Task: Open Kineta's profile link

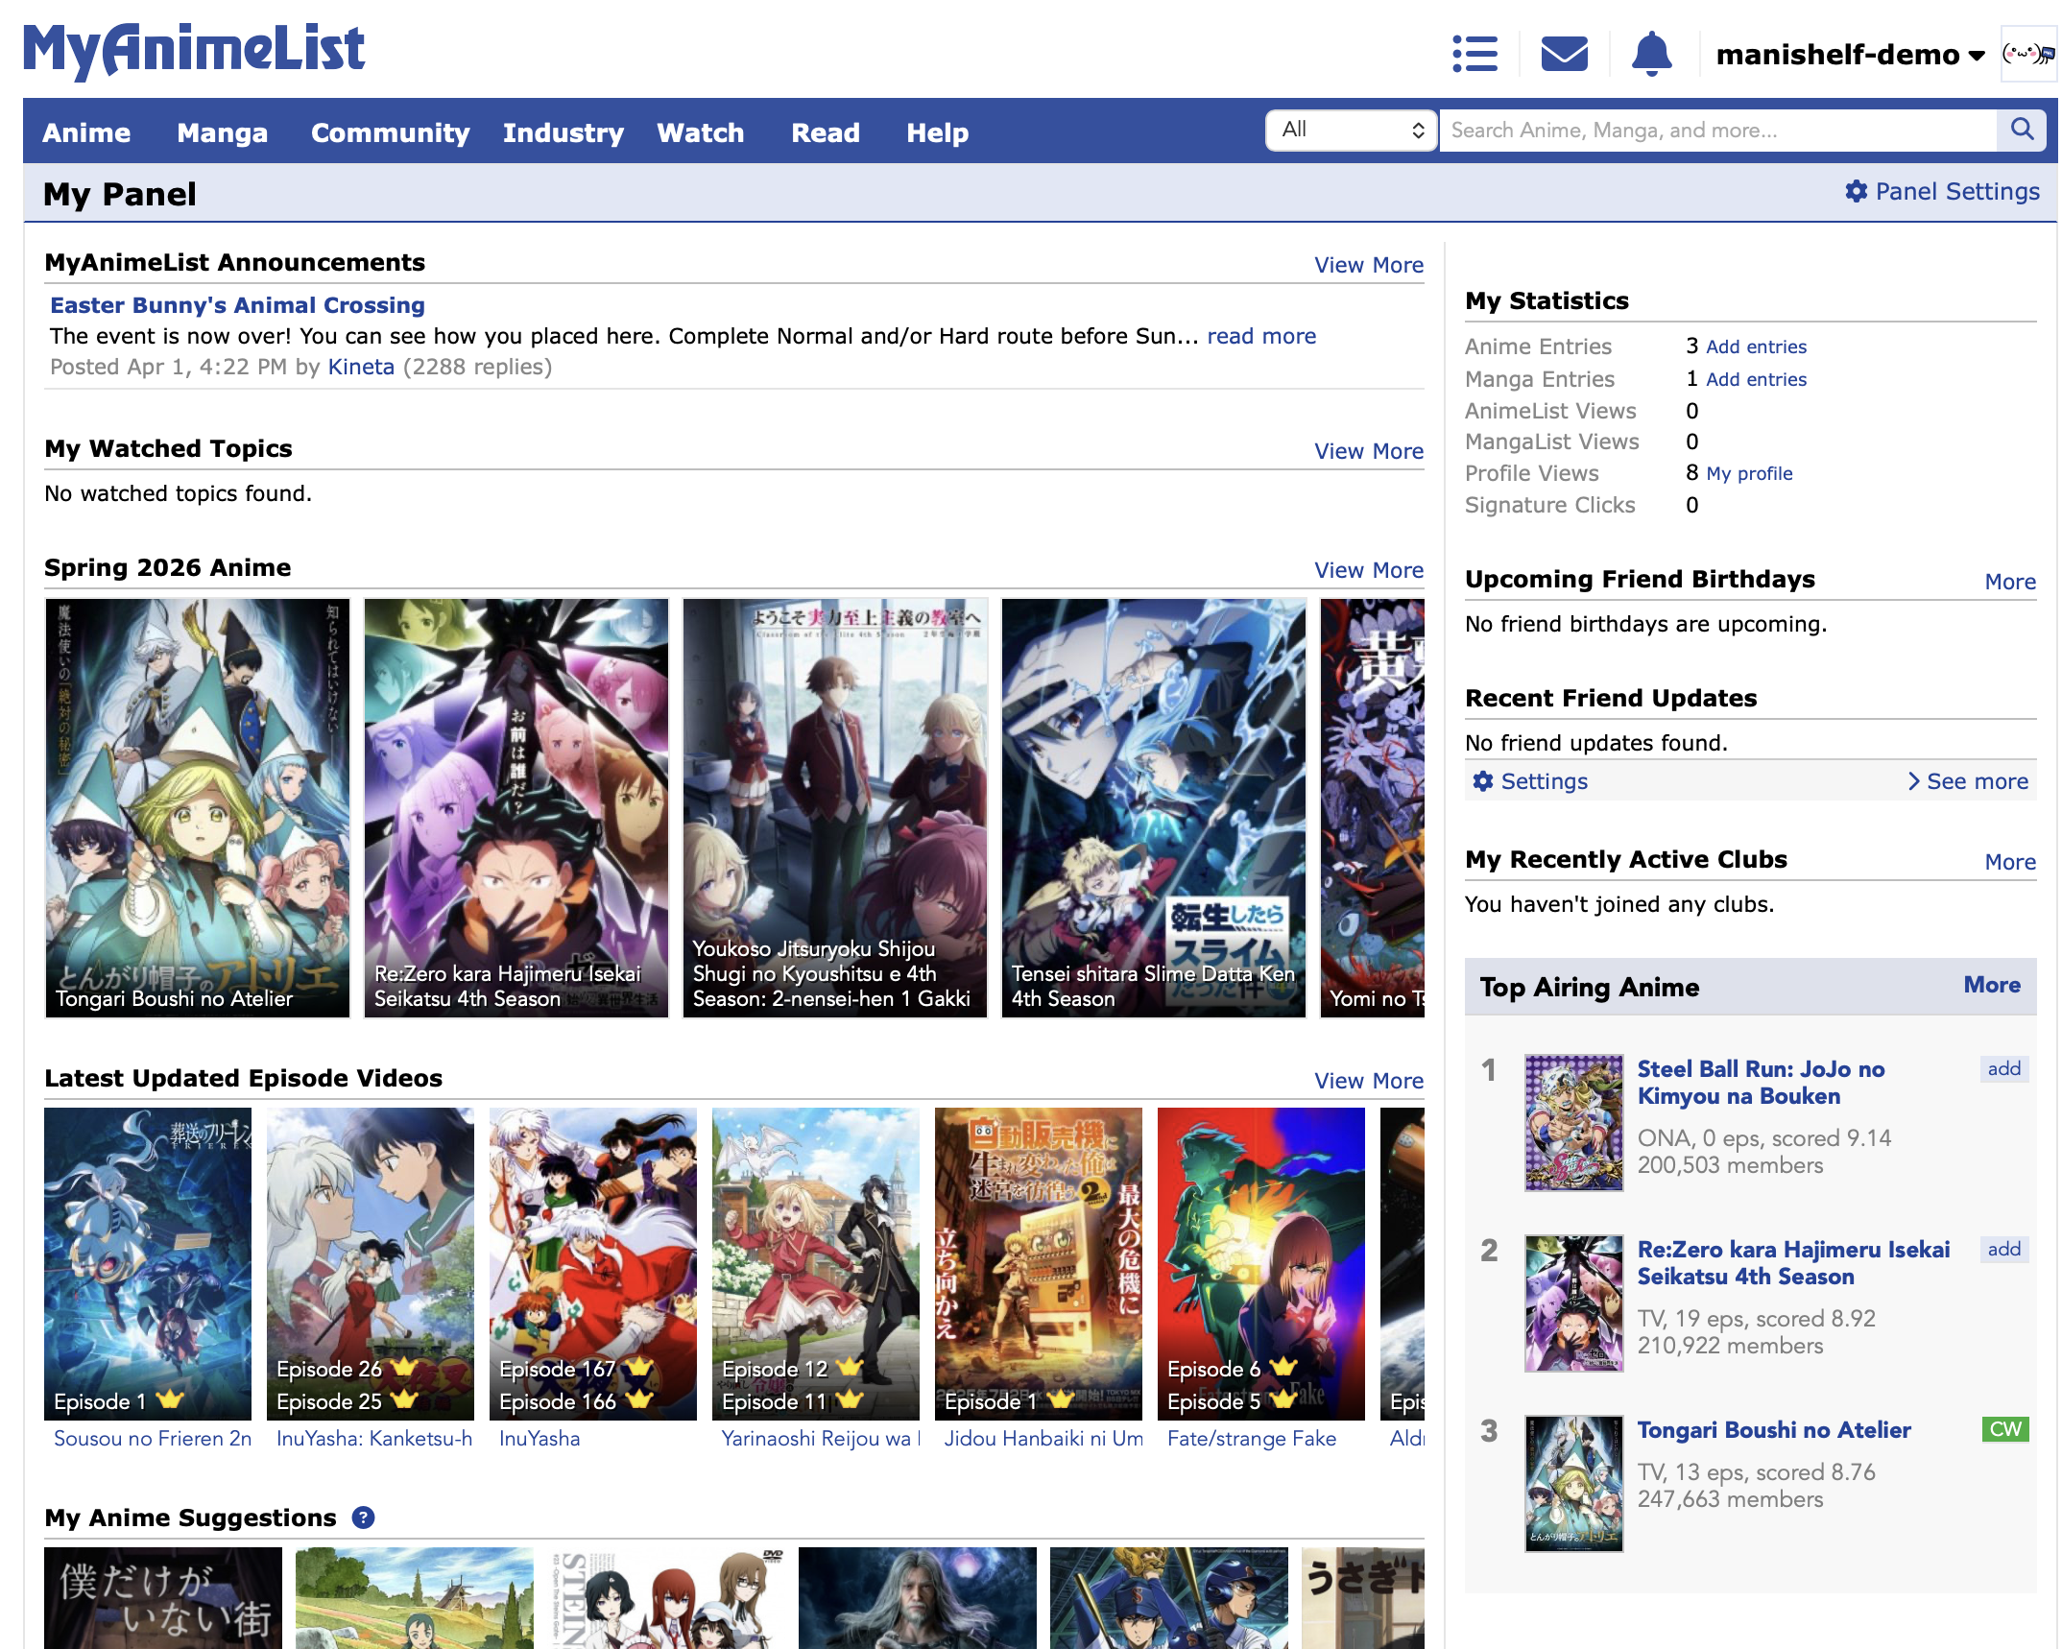Action: [x=361, y=367]
